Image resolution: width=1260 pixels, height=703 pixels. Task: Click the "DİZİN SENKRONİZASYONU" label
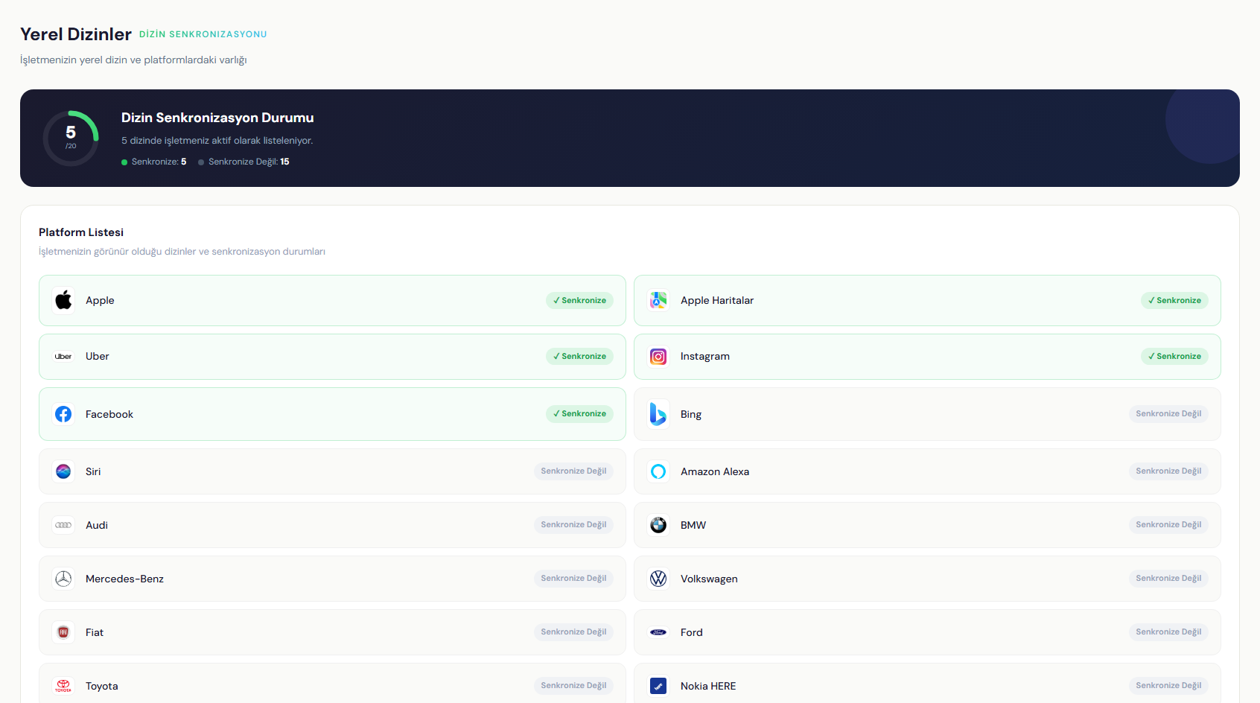point(203,34)
